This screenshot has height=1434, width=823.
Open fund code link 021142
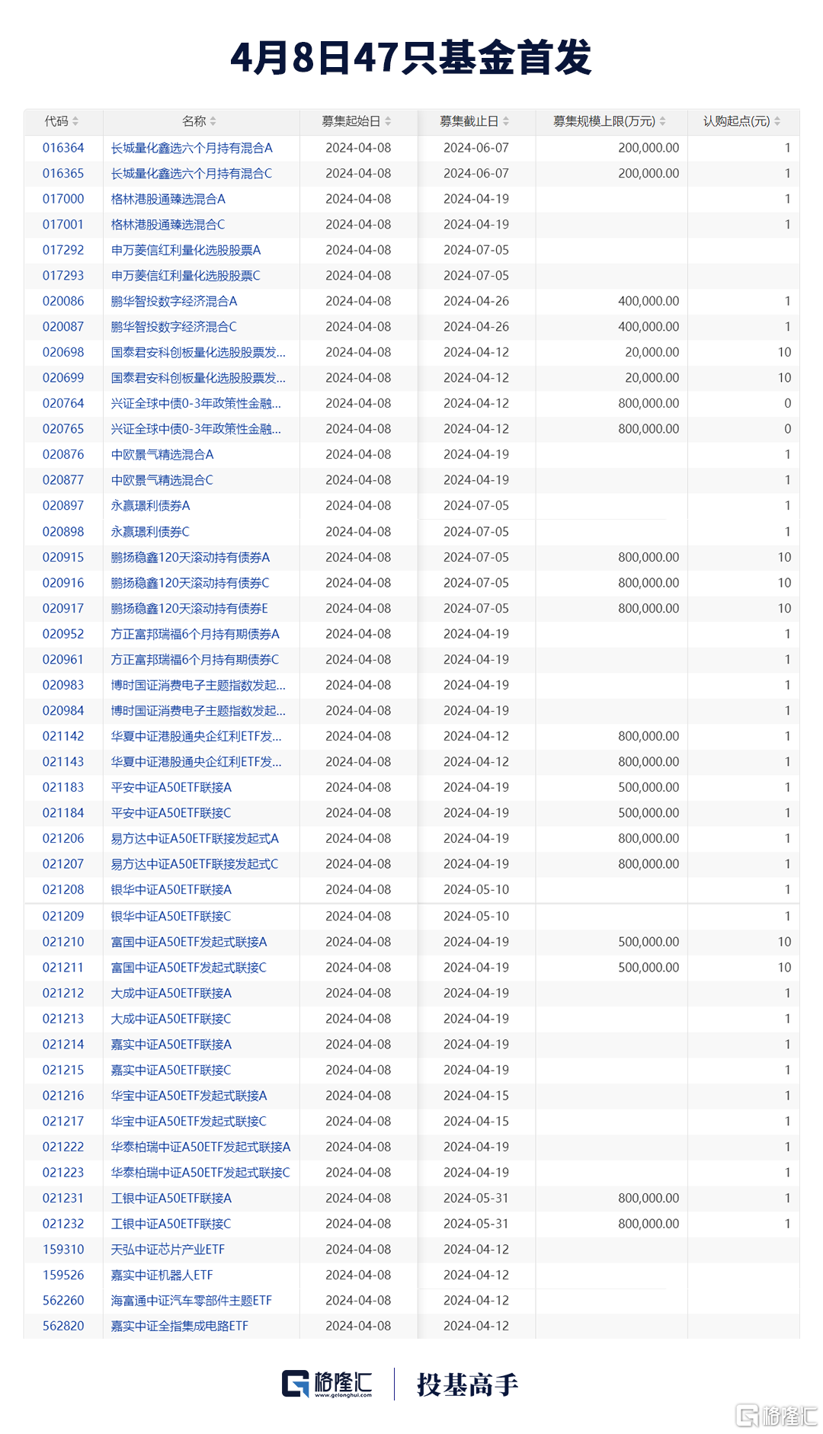click(63, 736)
